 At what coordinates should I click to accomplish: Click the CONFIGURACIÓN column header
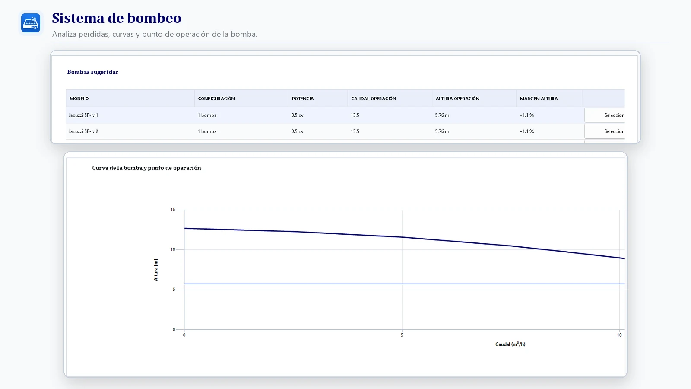click(216, 99)
